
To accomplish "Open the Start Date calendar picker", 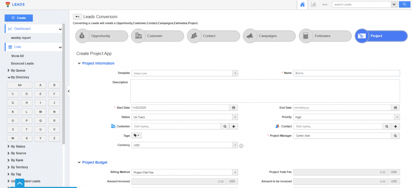I will coord(233,108).
